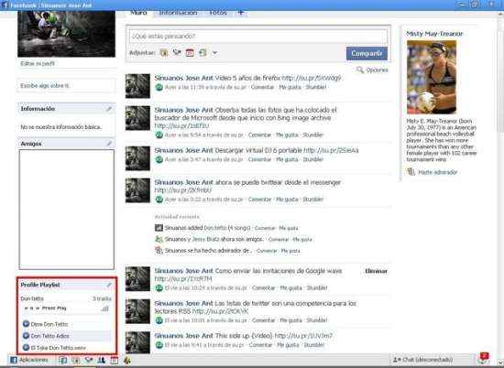Click the 'Don tetto' link in recent activity

point(215,228)
